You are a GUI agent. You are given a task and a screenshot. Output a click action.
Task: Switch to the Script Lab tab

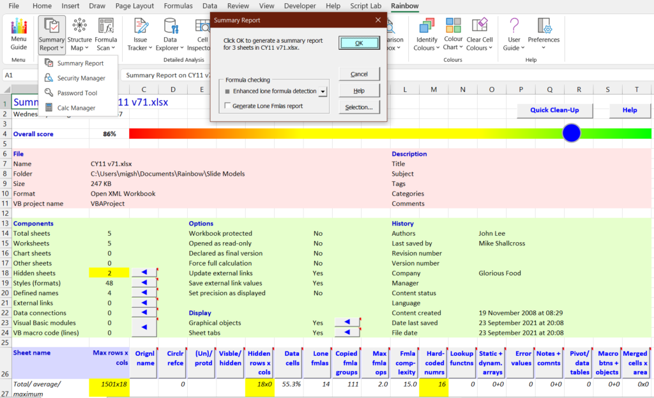pos(365,6)
